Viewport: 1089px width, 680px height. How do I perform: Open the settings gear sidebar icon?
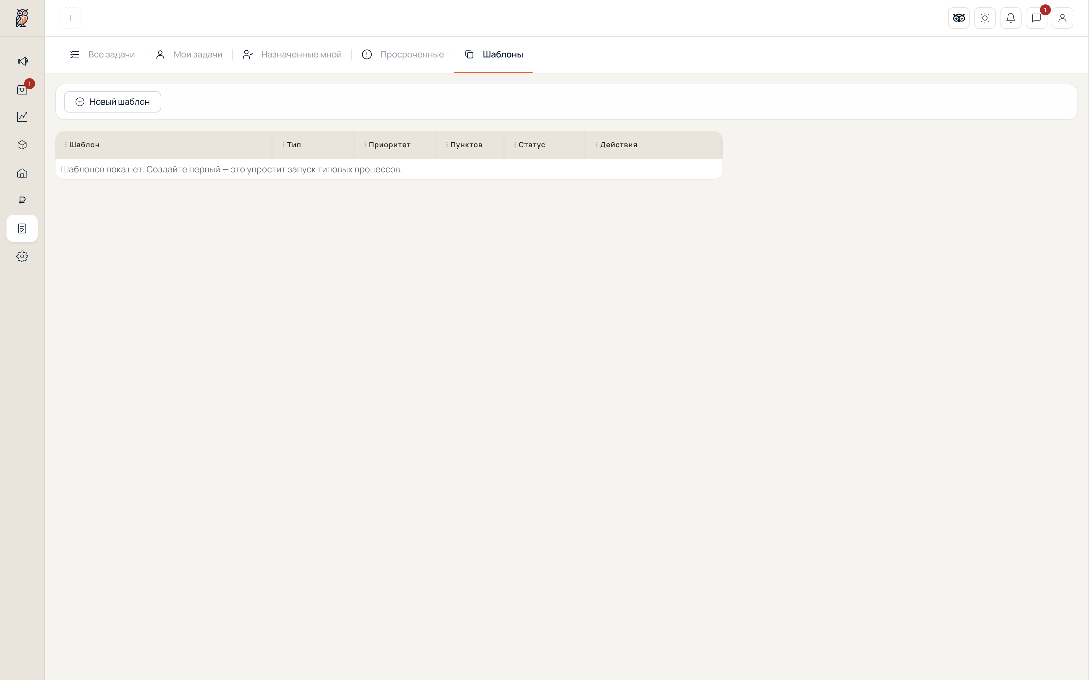[x=22, y=256]
